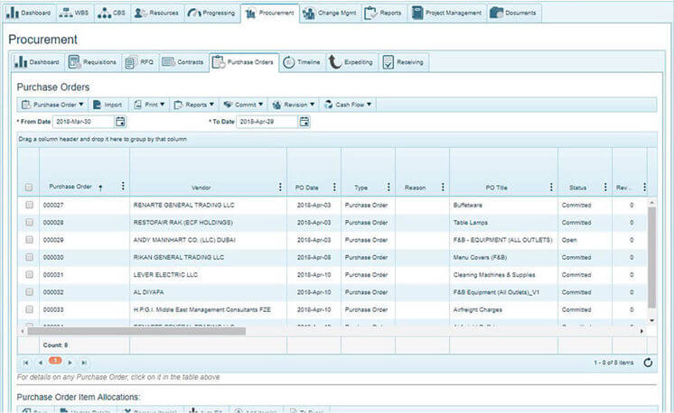Go to next page of results
This screenshot has height=413, width=674.
point(70,363)
